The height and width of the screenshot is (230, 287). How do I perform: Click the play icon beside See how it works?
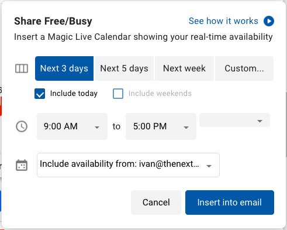[x=269, y=21]
